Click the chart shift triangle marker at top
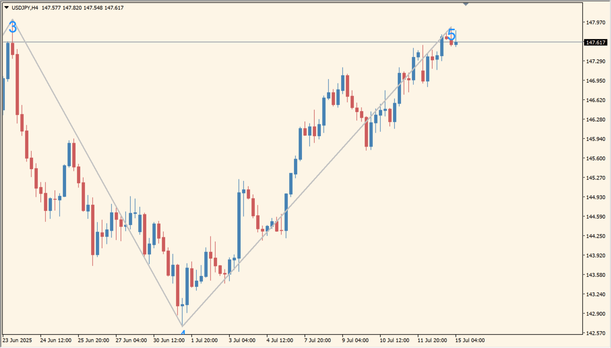This screenshot has height=348, width=611. 466,4
